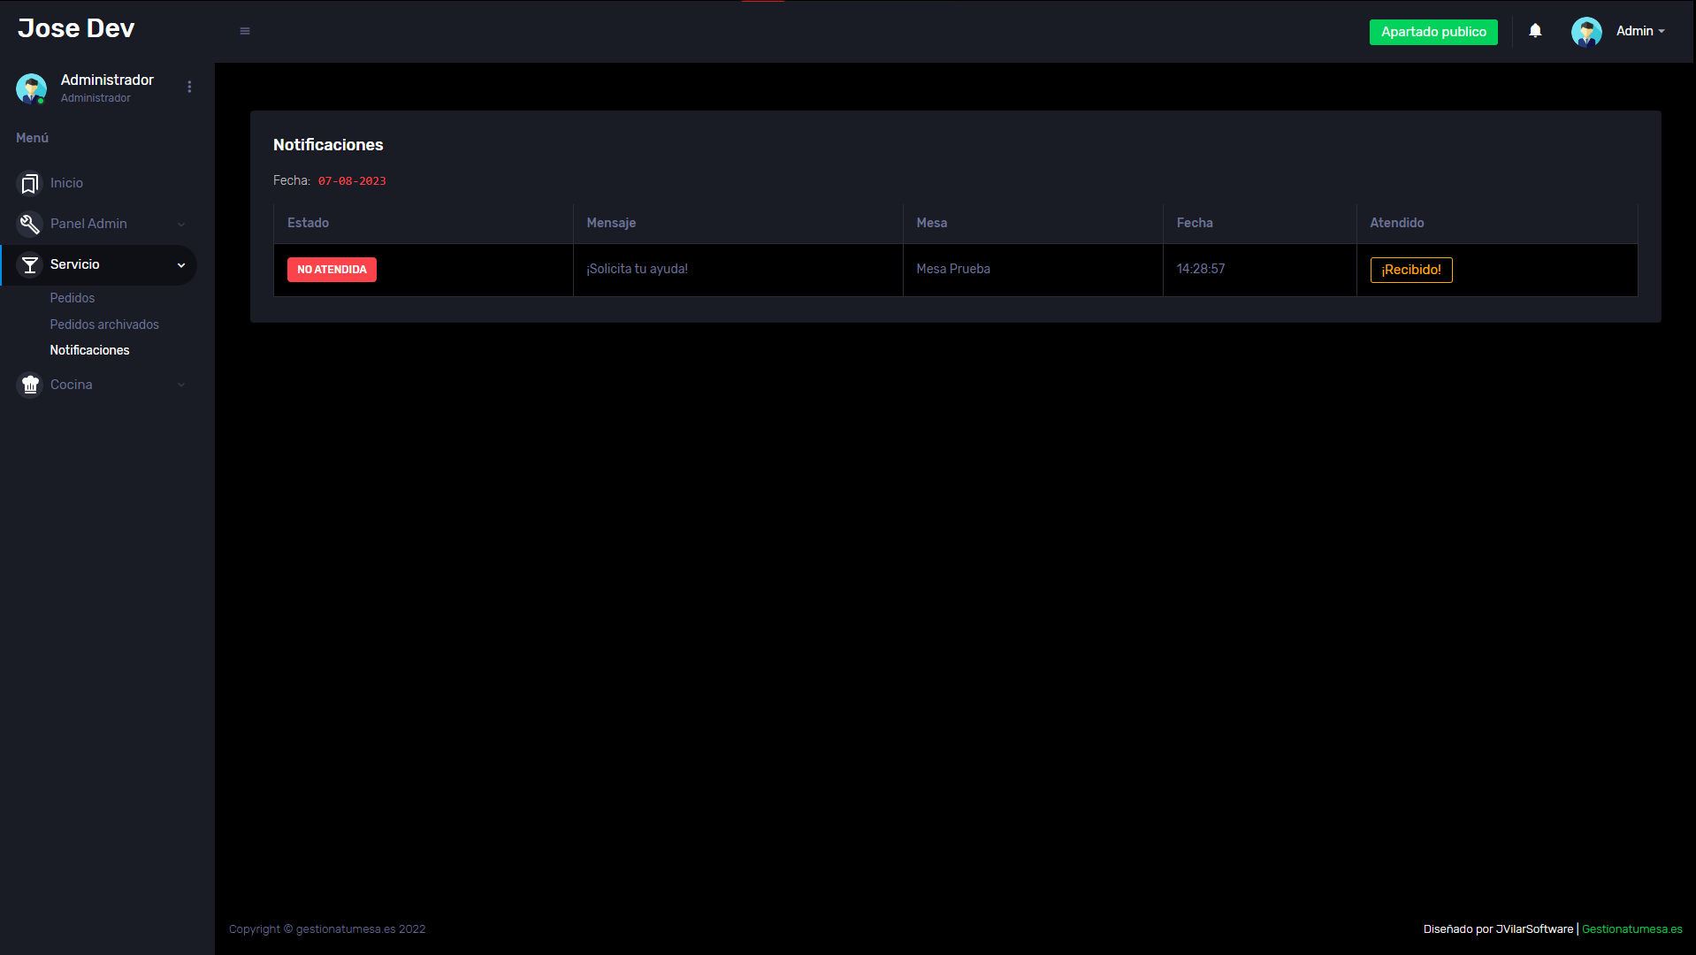Expand the Panel Admin chevron
The width and height of the screenshot is (1696, 955).
[181, 225]
